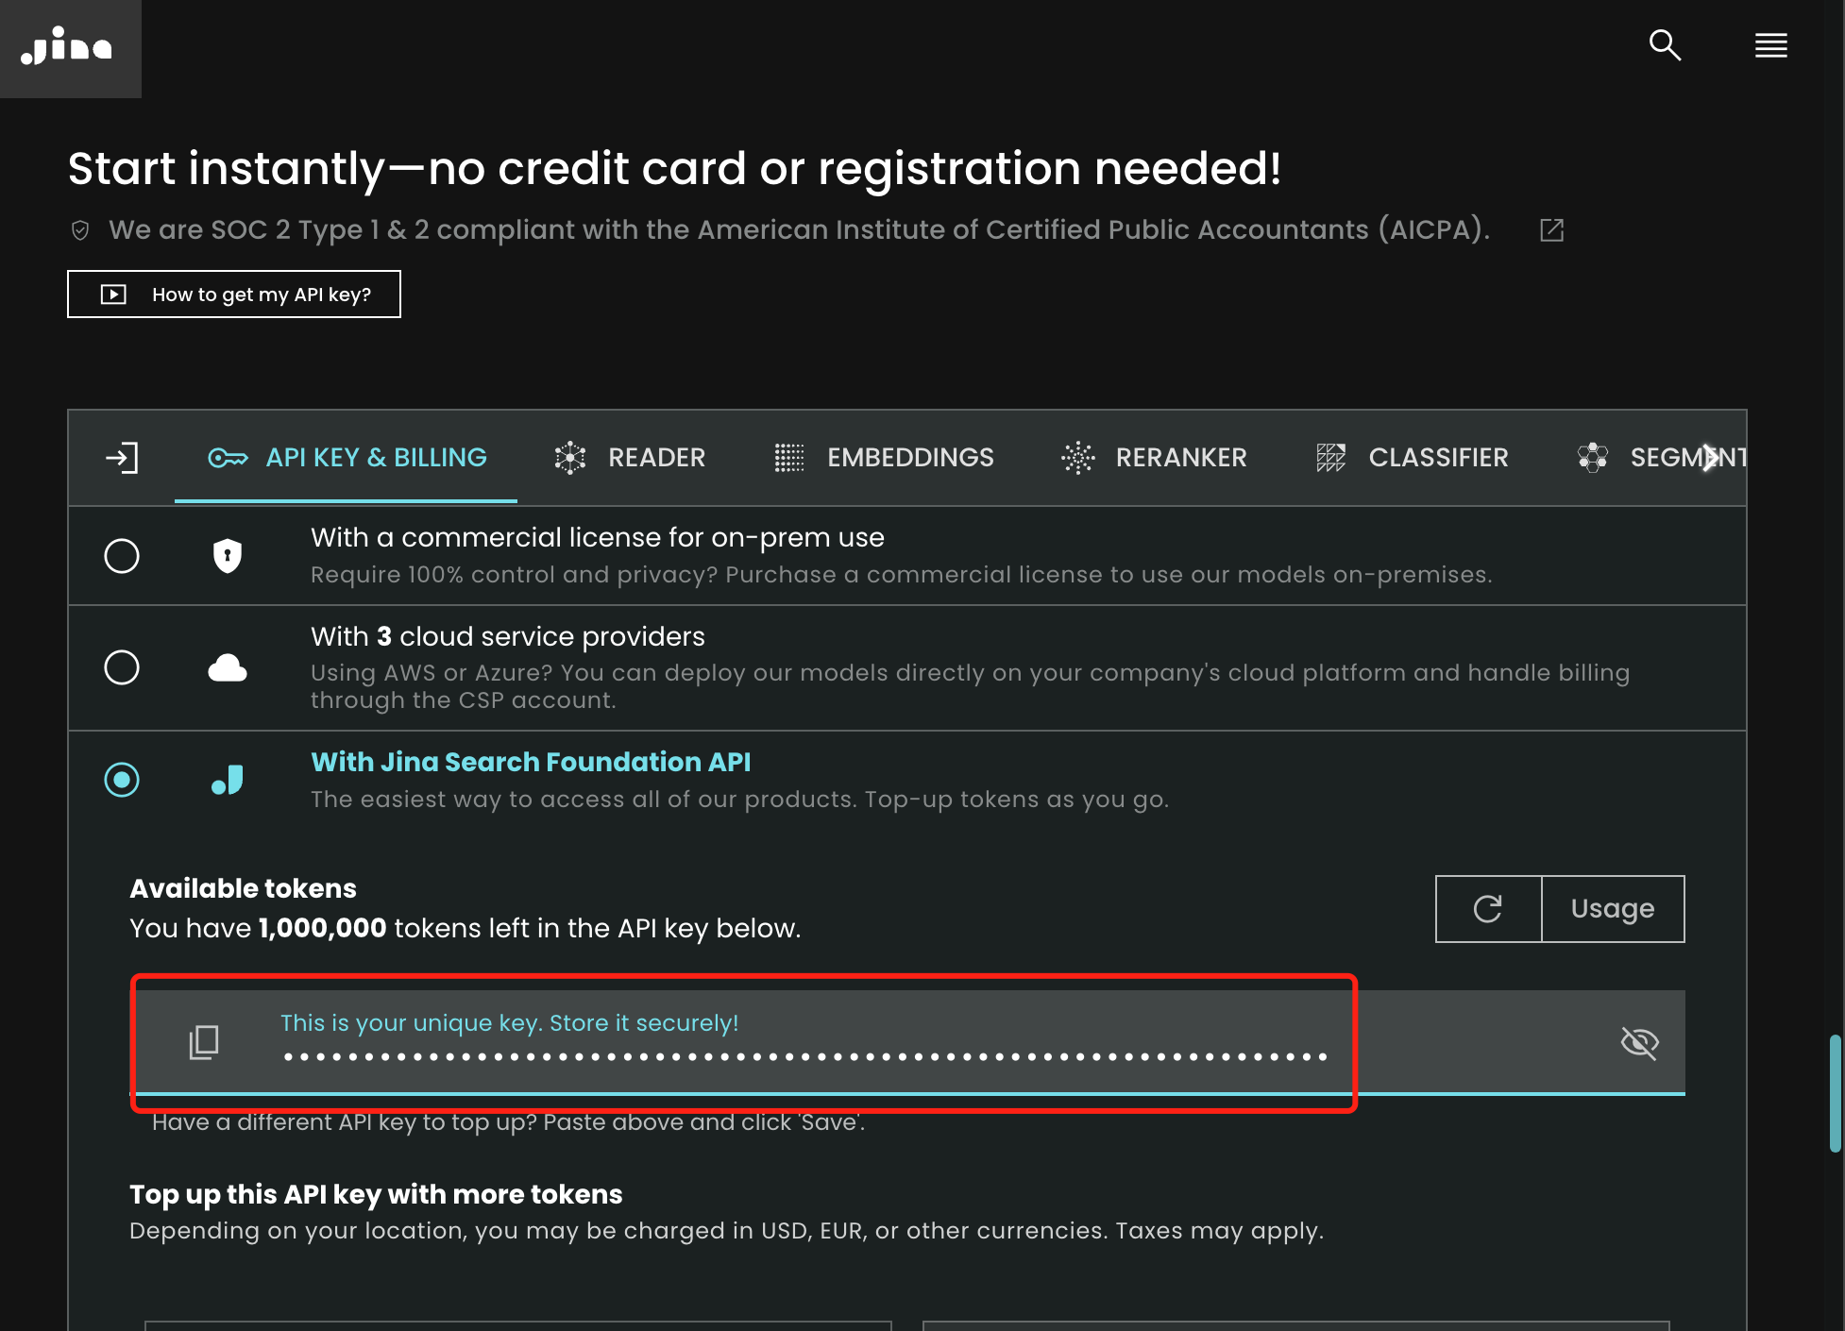This screenshot has width=1845, height=1331.
Task: Select the cloud service providers radio option
Action: pos(122,667)
